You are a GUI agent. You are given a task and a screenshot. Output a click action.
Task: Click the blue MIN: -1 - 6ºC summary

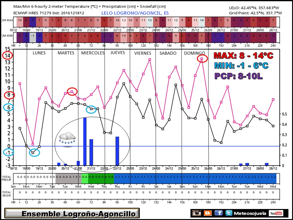241,65
